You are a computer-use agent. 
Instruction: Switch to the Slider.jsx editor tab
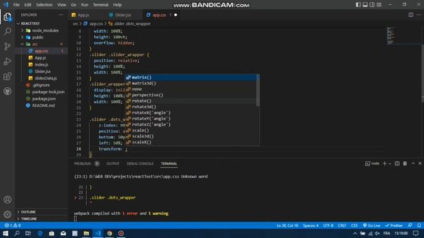click(x=123, y=15)
